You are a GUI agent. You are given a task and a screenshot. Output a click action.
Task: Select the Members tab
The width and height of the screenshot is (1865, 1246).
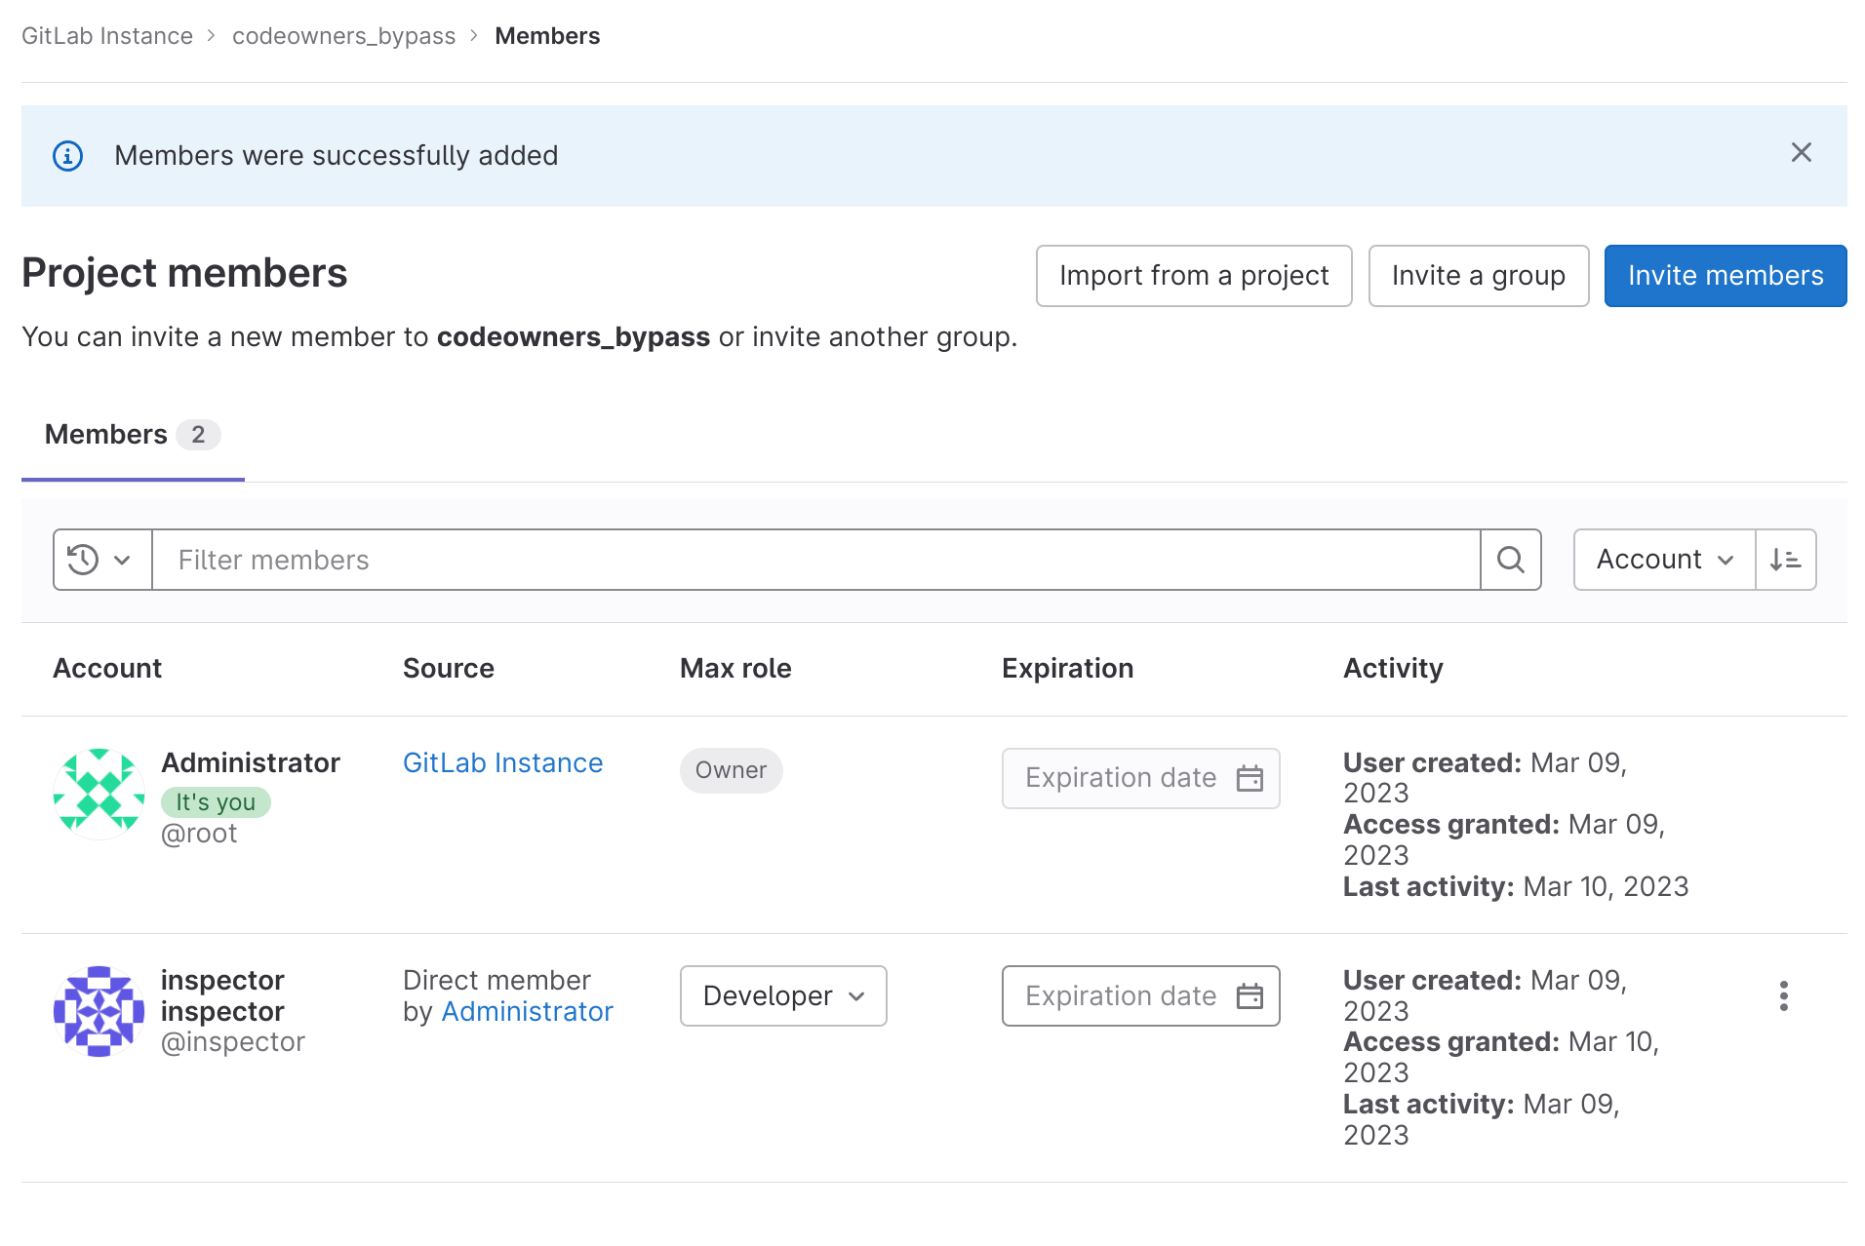click(x=133, y=435)
